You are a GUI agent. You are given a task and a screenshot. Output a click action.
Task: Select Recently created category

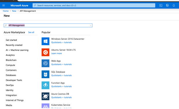(14, 45)
